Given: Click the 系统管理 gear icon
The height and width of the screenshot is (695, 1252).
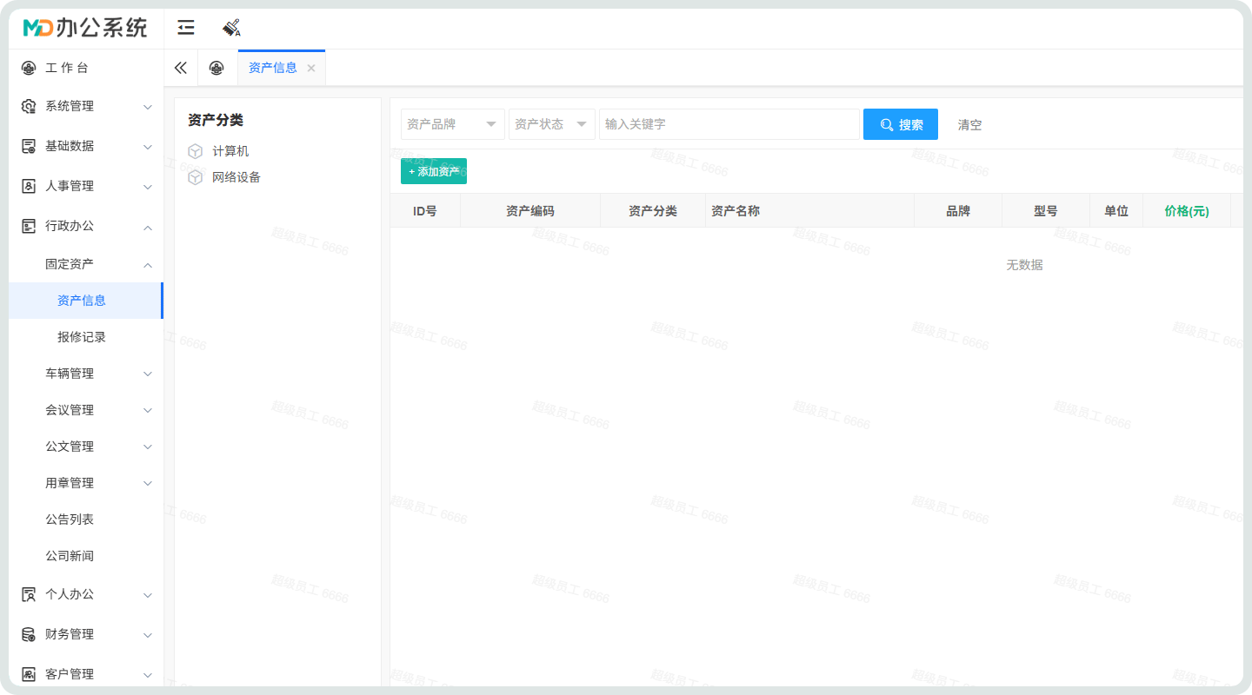Looking at the screenshot, I should (x=29, y=106).
